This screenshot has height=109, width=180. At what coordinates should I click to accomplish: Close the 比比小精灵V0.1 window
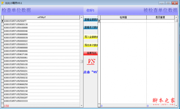click(x=175, y=3)
